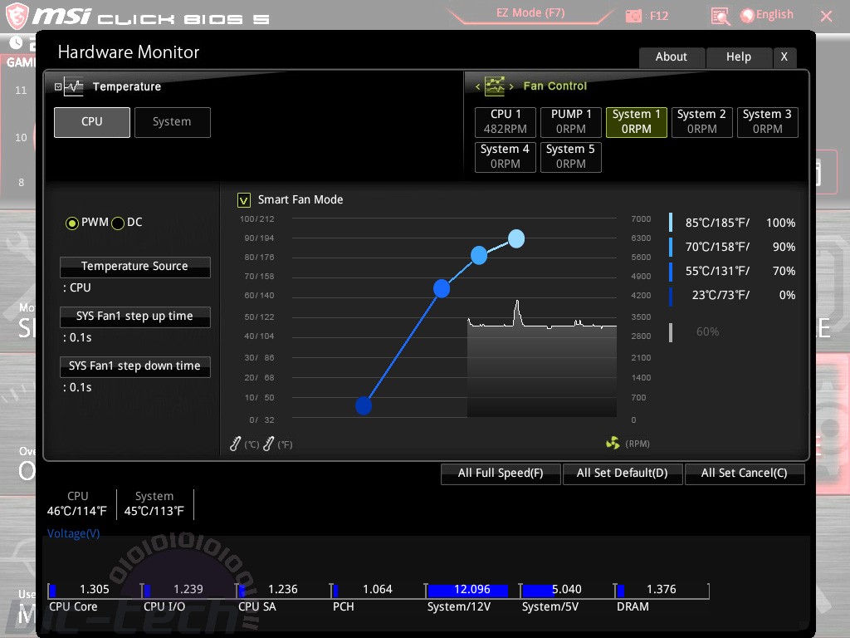Close the BIOS with top-right X
The width and height of the screenshot is (850, 638).
(826, 17)
